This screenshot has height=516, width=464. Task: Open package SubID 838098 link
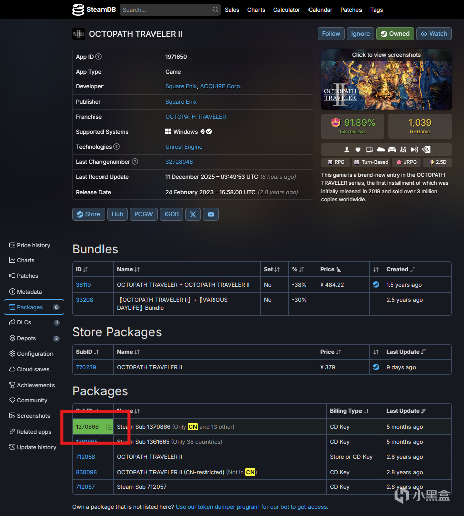[x=86, y=472]
